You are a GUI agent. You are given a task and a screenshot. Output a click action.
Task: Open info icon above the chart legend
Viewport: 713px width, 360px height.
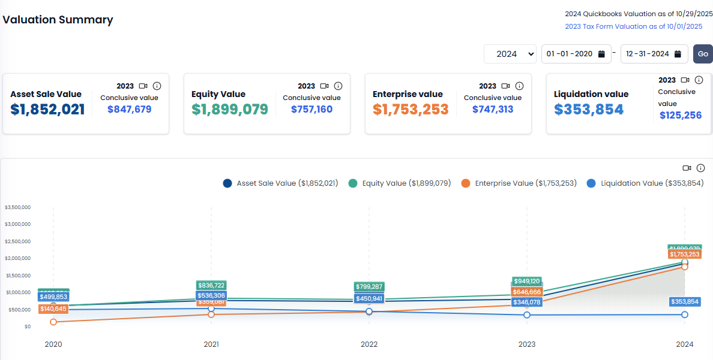point(700,168)
